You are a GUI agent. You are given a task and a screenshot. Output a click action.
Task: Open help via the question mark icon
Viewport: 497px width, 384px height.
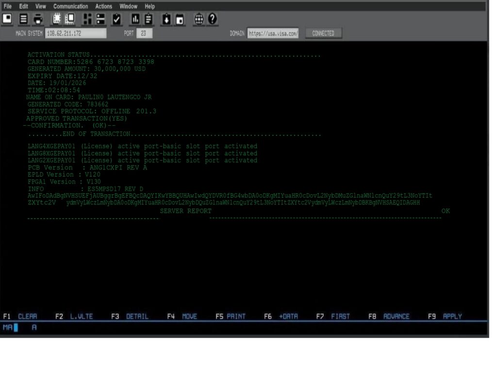click(x=212, y=19)
